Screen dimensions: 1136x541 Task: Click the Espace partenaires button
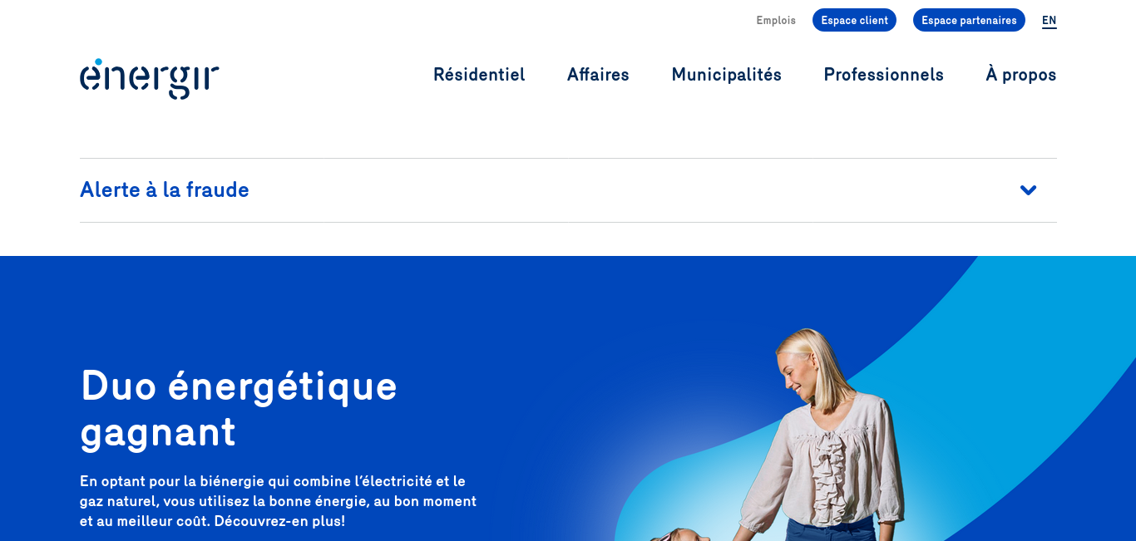[969, 20]
